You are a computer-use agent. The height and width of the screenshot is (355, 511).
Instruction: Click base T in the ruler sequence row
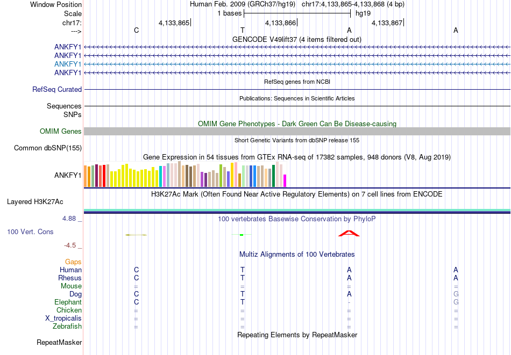pyautogui.click(x=243, y=30)
